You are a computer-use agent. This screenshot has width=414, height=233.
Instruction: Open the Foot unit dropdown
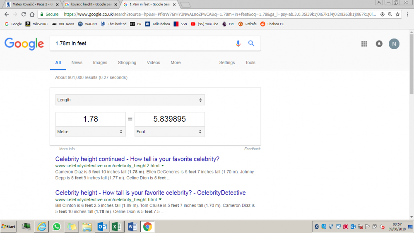169,132
